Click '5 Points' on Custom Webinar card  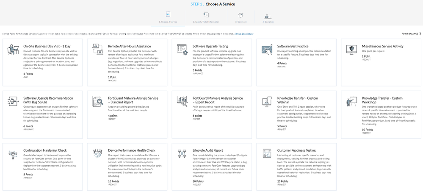coord(282,126)
